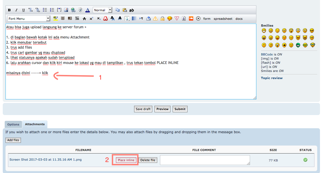Apply italic formatting
Screen dimensions: 323x173
tap(16, 10)
